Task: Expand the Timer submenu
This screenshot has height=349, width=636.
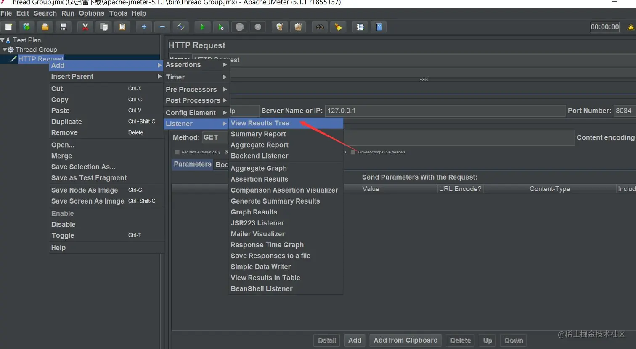Action: 196,77
